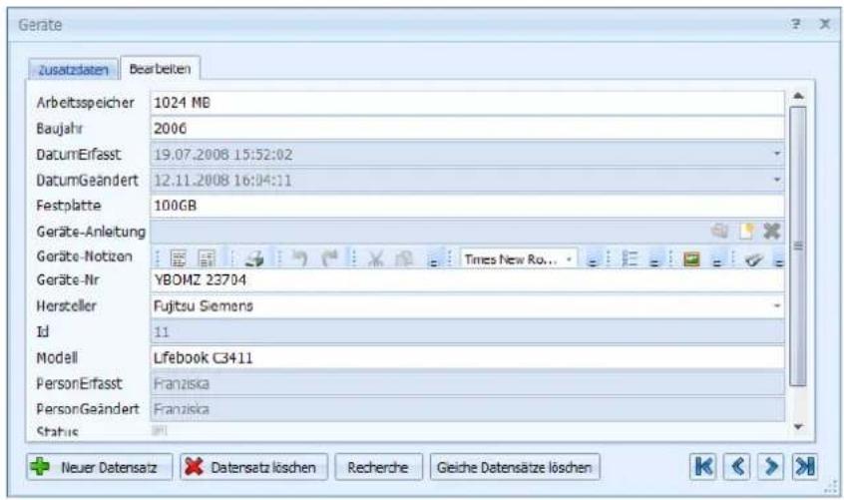This screenshot has width=844, height=500.
Task: Expand toolbar overflow after the picture icon
Action: point(717,260)
